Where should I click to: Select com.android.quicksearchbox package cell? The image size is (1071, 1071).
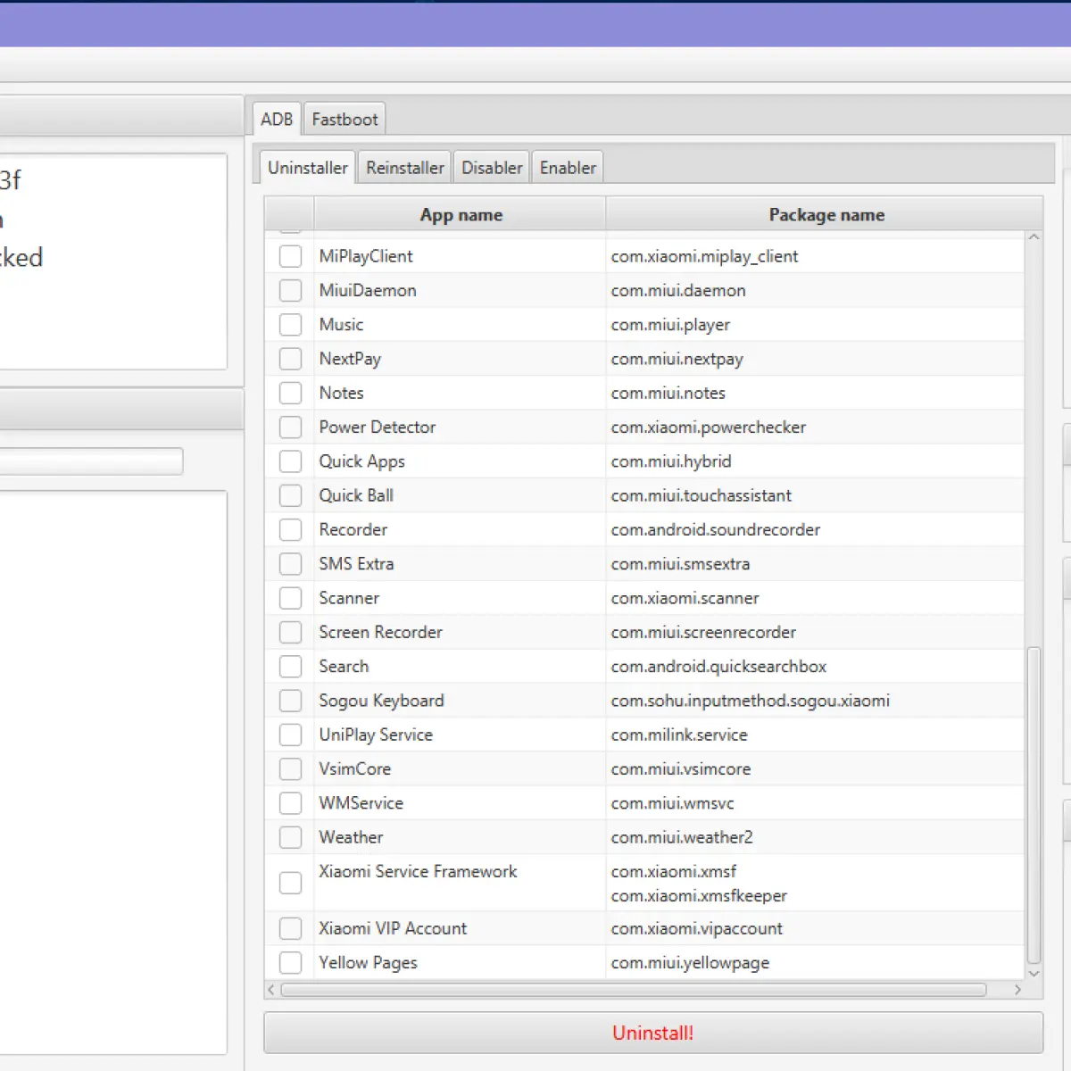point(815,667)
